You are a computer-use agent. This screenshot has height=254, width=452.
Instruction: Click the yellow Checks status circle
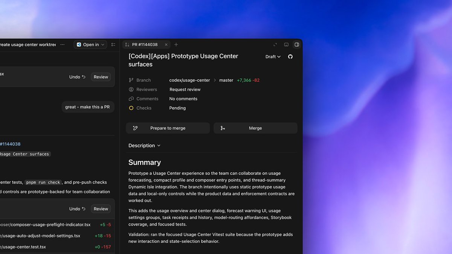coord(131,108)
